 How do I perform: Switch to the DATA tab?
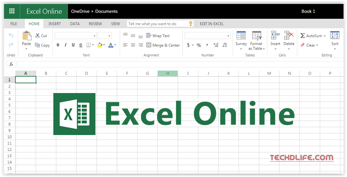coord(75,24)
